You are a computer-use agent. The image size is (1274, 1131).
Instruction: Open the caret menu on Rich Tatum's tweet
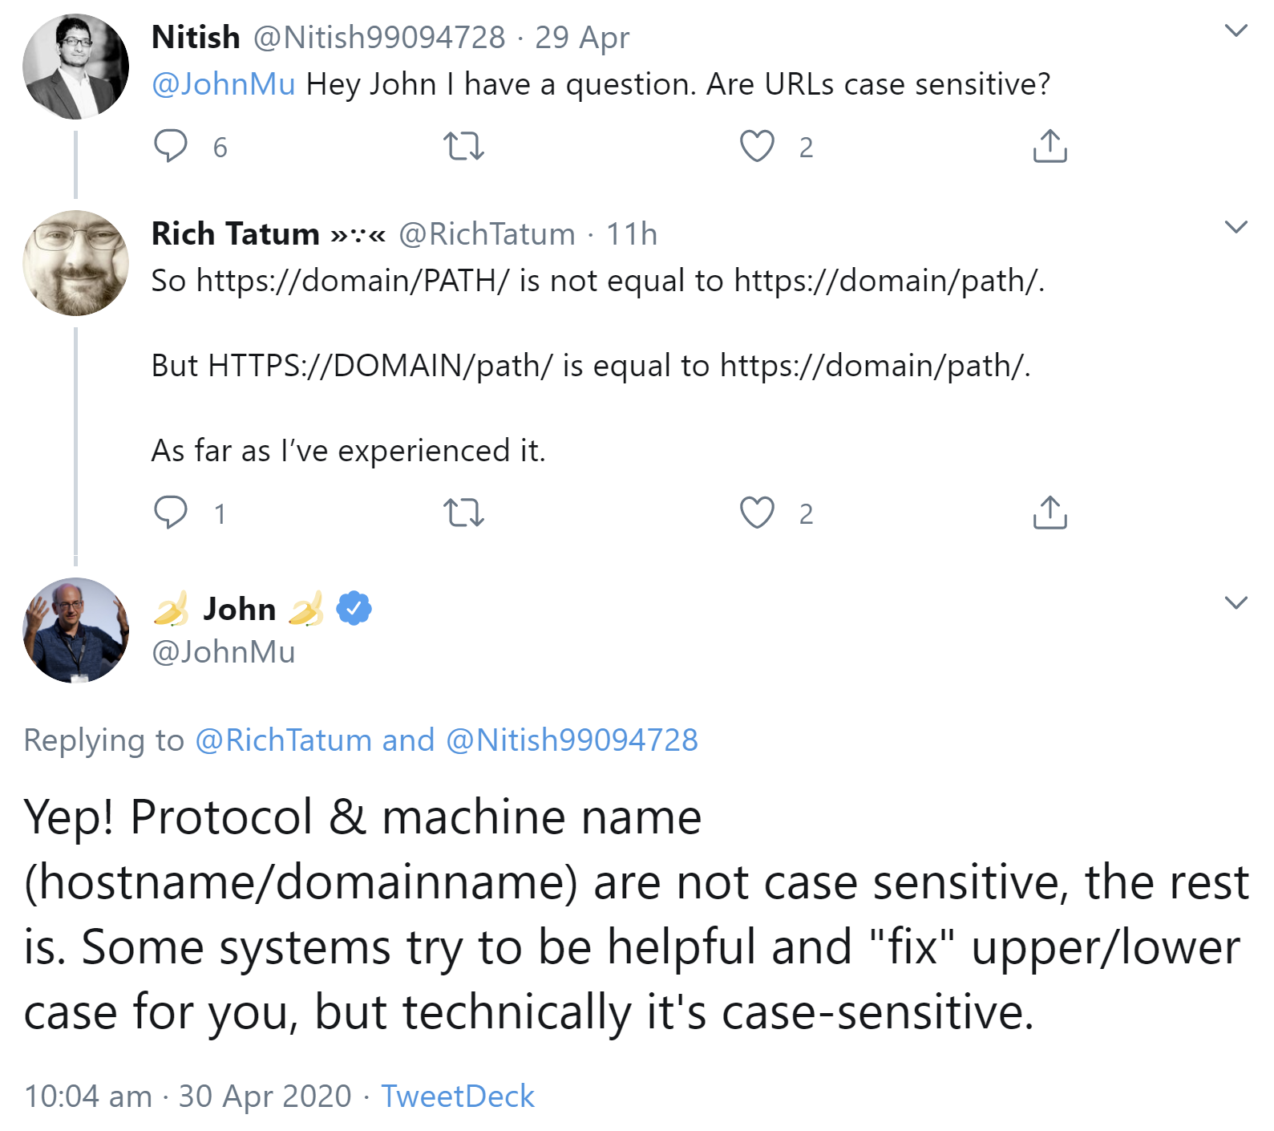pos(1236,226)
